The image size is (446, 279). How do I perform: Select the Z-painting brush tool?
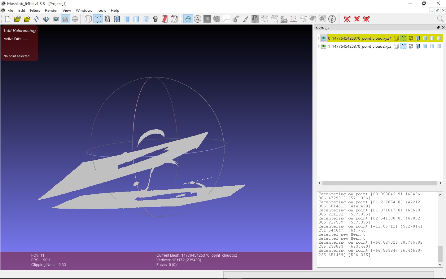click(245, 19)
